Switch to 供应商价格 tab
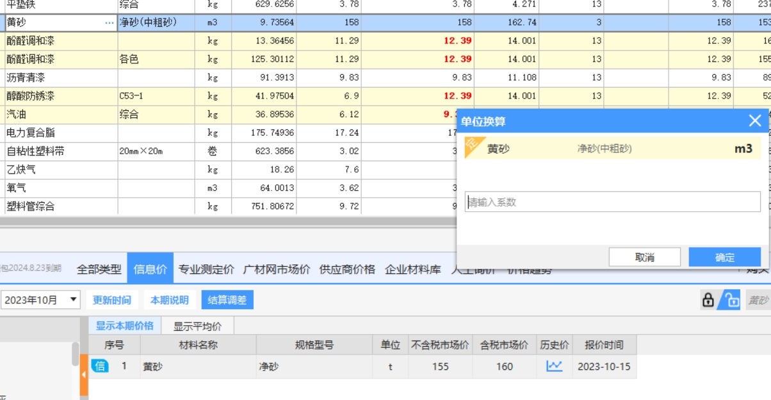 point(347,269)
